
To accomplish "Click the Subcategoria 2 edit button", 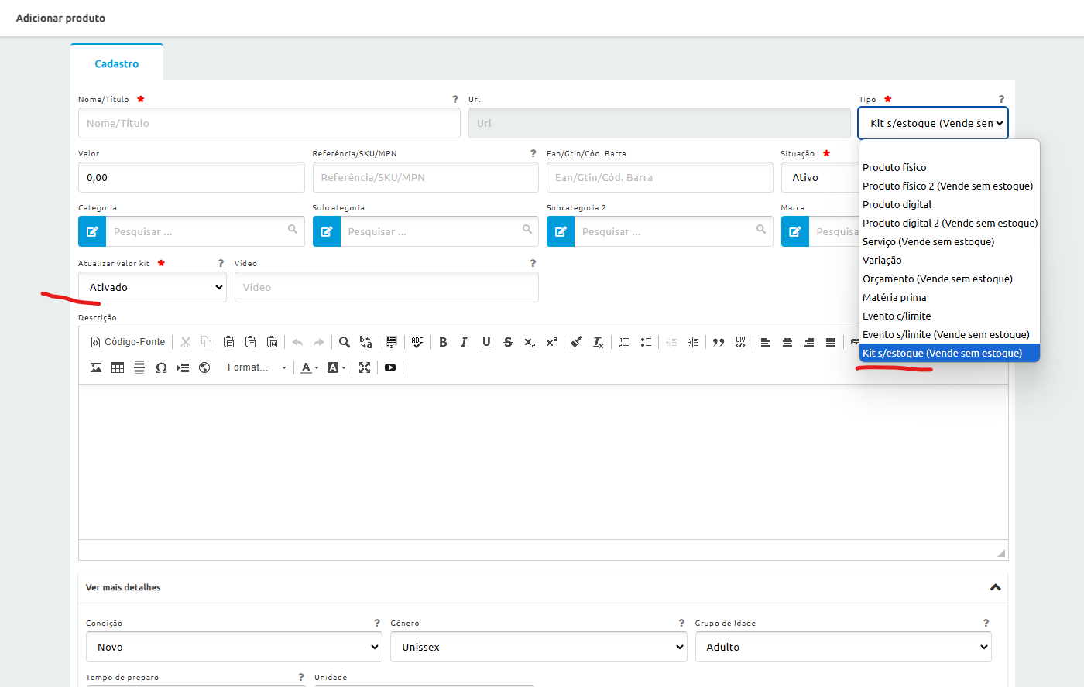I will [561, 231].
